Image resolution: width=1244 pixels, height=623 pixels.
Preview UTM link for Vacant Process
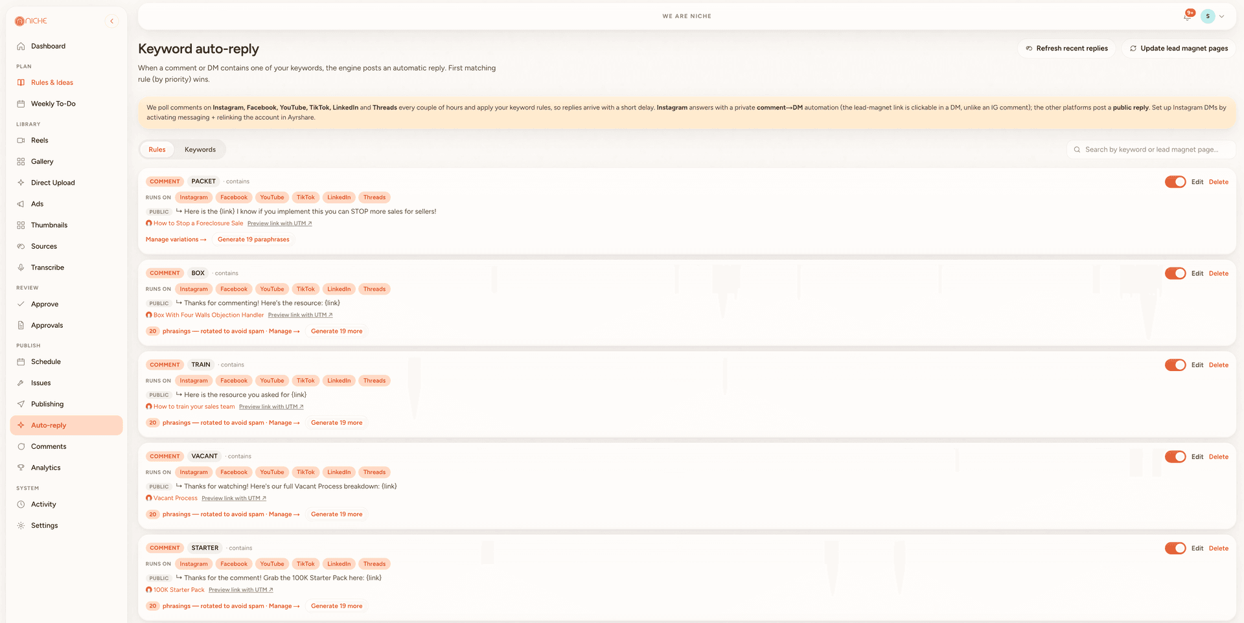[x=234, y=499]
